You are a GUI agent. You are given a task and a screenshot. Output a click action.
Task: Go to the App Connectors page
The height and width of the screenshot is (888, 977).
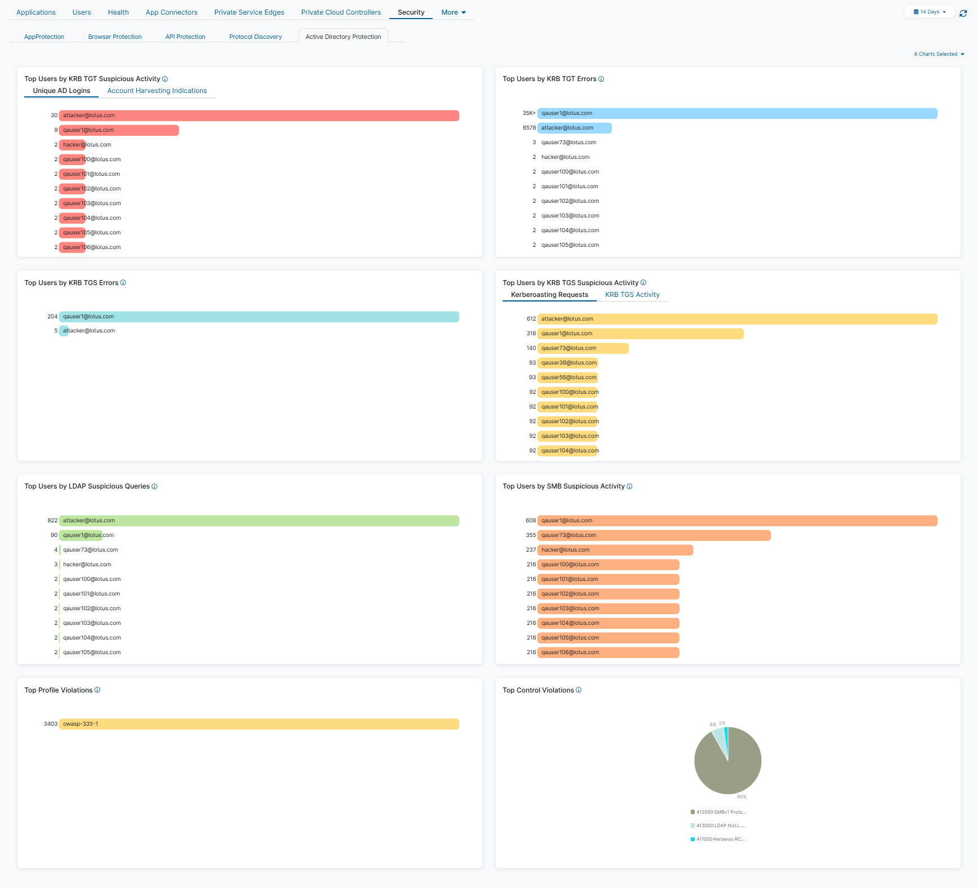pos(171,12)
